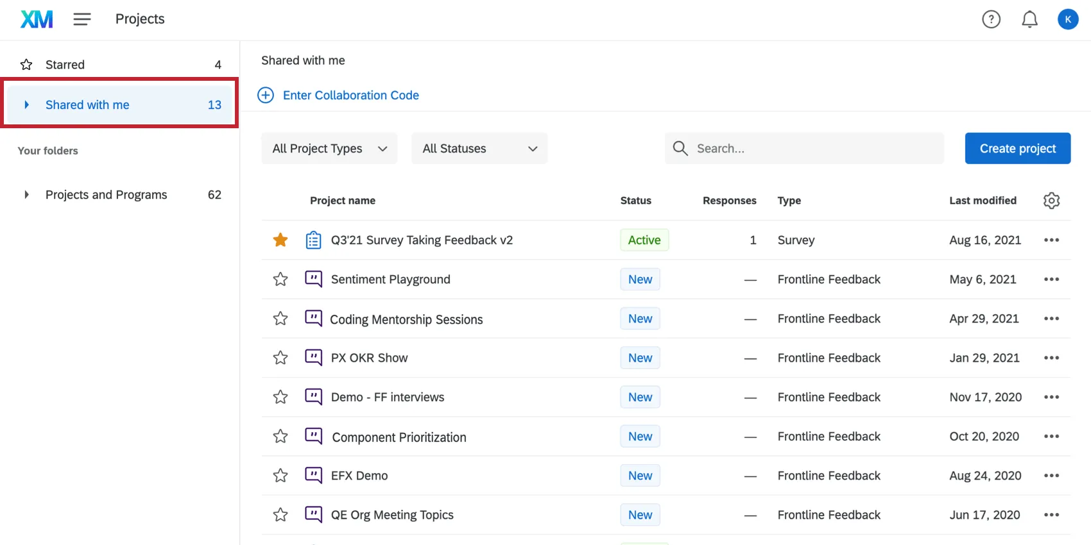Open options menu for EFX Demo row
1091x545 pixels.
(1051, 476)
